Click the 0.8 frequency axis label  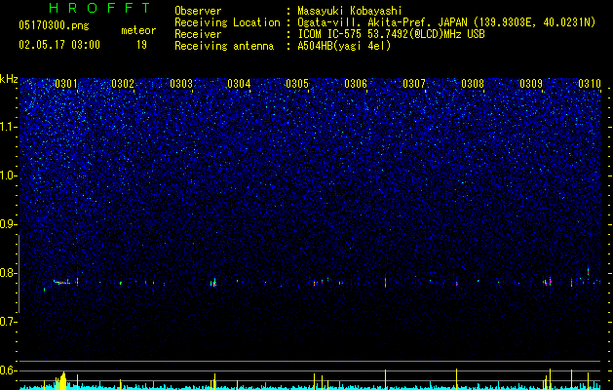pyautogui.click(x=8, y=273)
